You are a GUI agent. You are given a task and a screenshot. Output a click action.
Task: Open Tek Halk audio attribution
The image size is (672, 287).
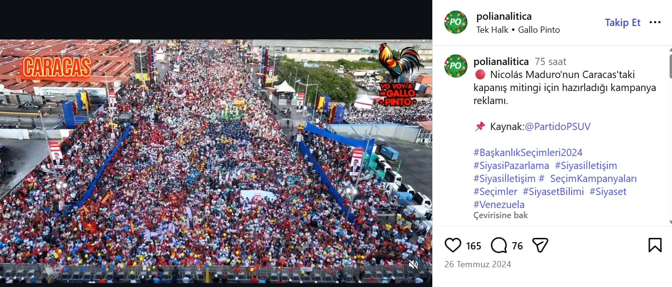coord(493,30)
